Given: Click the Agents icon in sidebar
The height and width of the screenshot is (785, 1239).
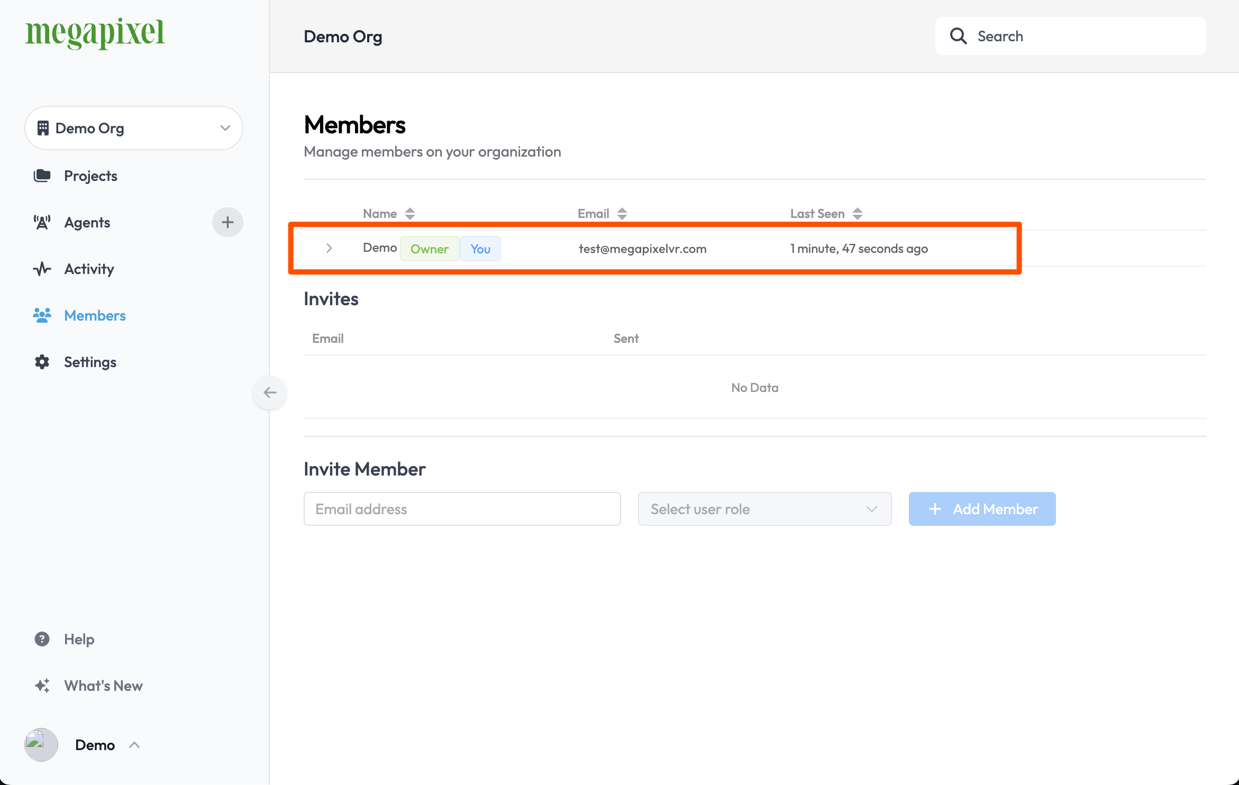Looking at the screenshot, I should [42, 221].
